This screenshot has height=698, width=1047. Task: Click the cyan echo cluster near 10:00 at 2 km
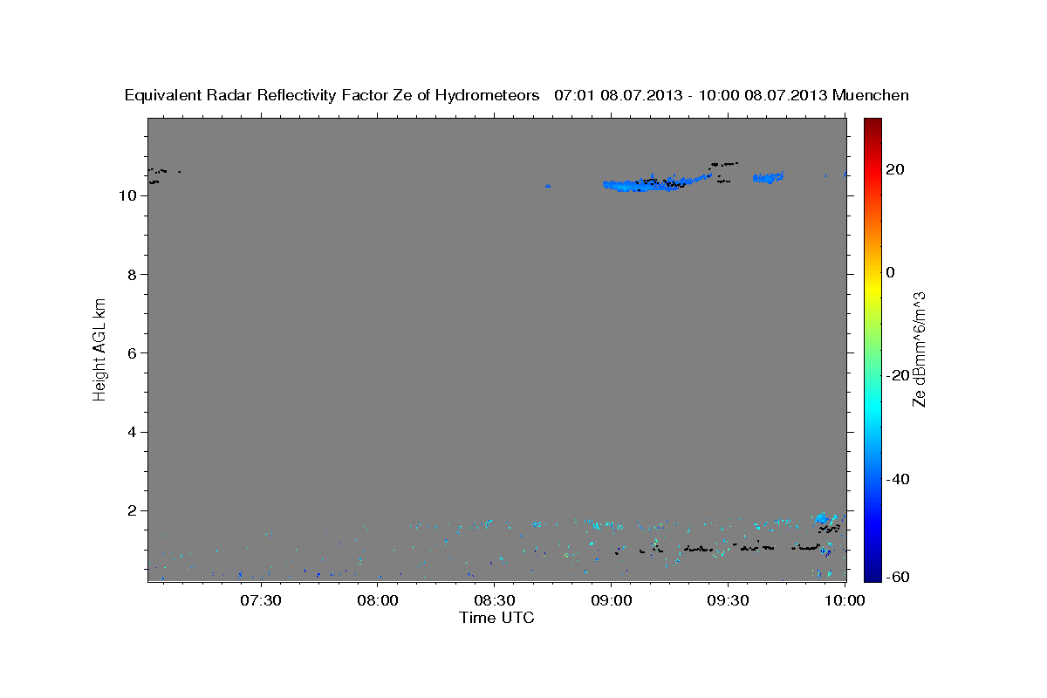[x=825, y=520]
